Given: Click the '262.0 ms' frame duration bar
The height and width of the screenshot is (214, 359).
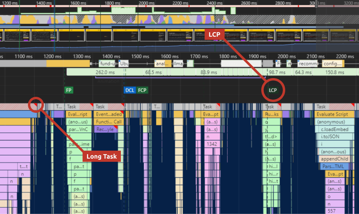Looking at the screenshot, I should (105, 73).
